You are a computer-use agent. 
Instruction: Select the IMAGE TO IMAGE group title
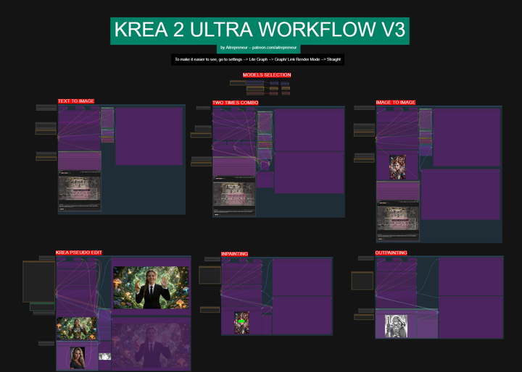pyautogui.click(x=396, y=102)
